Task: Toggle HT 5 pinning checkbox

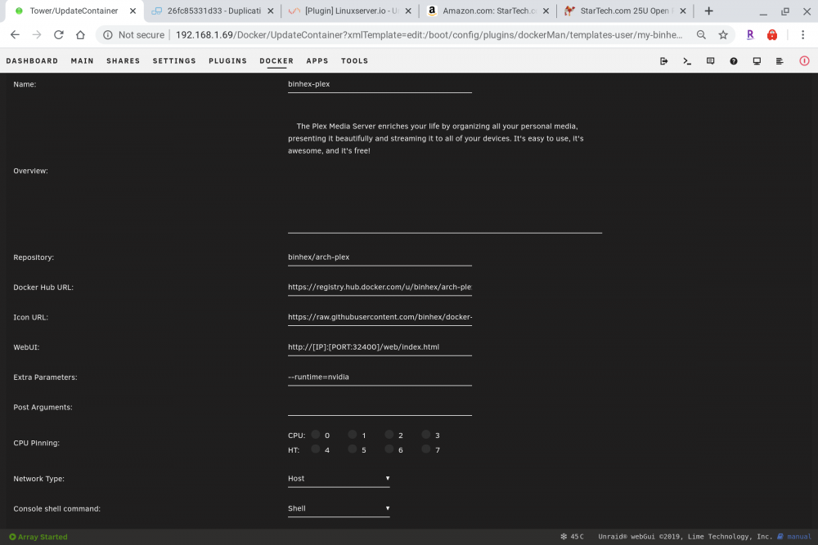Action: tap(352, 449)
